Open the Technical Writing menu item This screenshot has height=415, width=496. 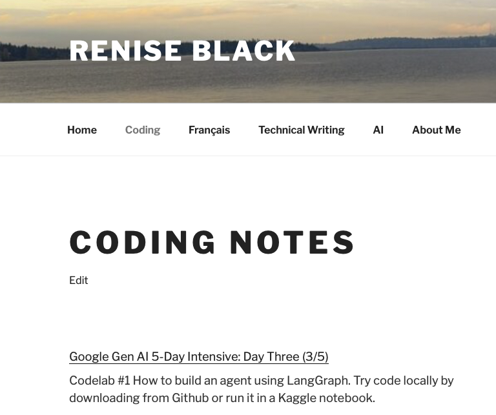(x=302, y=130)
